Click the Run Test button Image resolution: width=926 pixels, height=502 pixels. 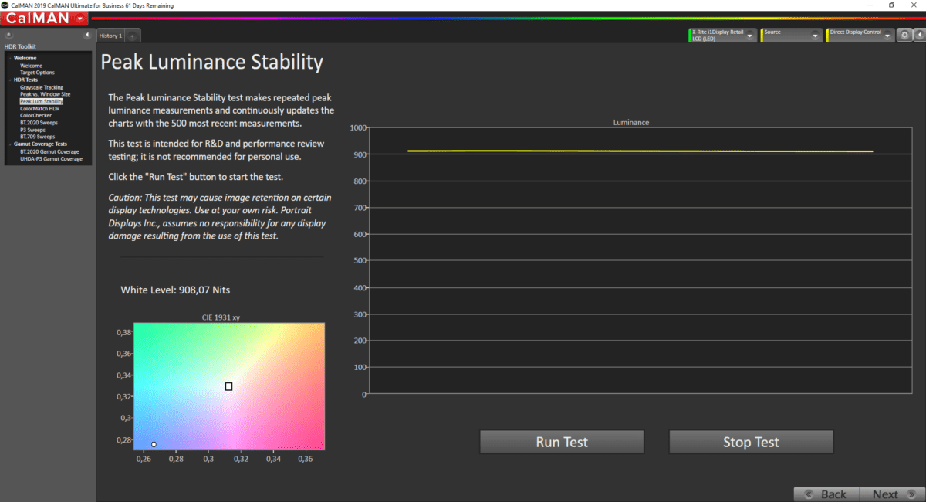(562, 442)
